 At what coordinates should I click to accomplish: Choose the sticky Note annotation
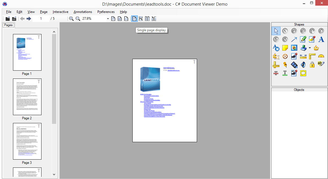pyautogui.click(x=285, y=48)
